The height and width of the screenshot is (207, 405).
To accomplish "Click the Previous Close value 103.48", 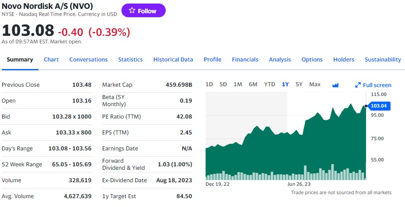I will click(x=82, y=85).
